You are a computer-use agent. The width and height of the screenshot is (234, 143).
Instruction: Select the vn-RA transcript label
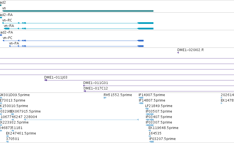coord(9,26)
